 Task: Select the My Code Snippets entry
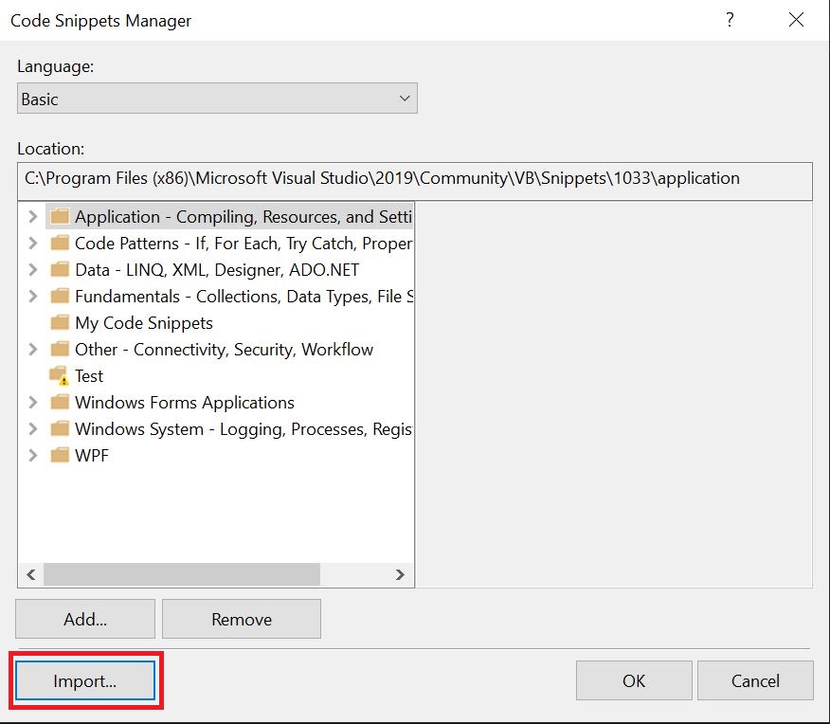143,323
